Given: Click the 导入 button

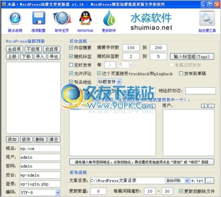Looking at the screenshot, I should tap(40, 57).
